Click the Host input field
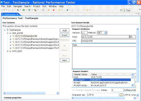This screenshot has width=141, height=101. [105, 37]
